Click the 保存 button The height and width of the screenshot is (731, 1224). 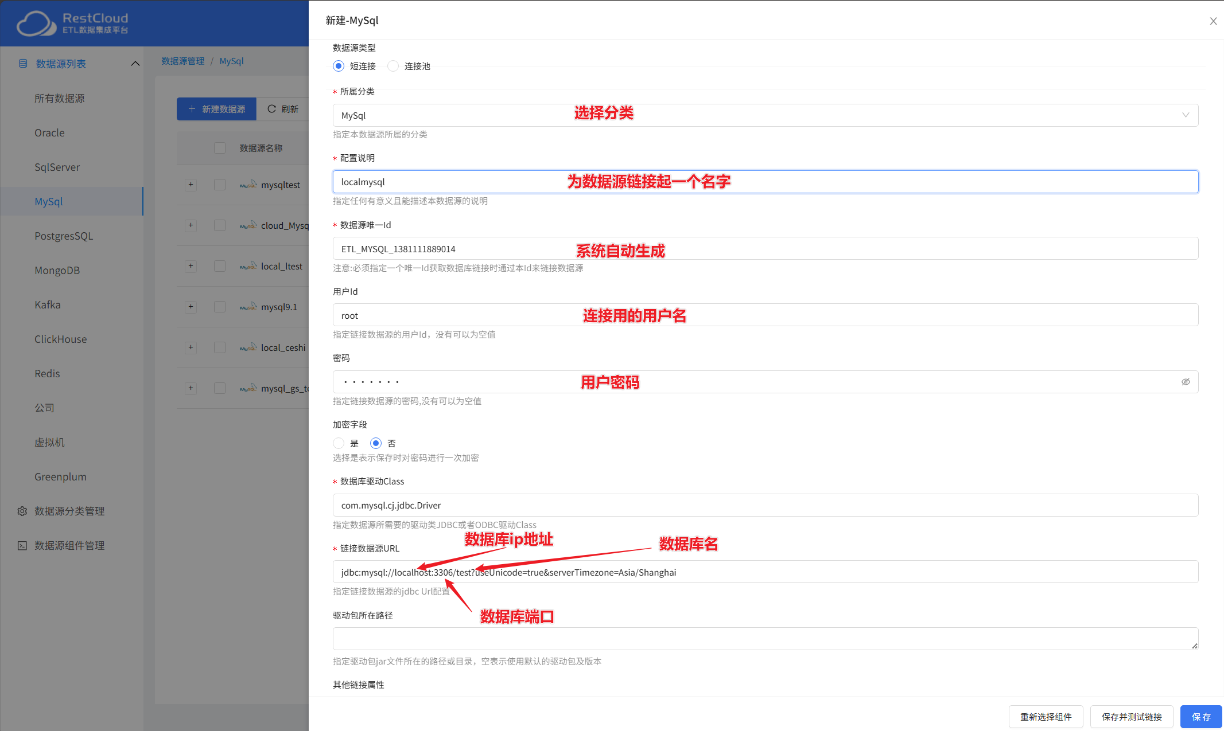pos(1201,717)
